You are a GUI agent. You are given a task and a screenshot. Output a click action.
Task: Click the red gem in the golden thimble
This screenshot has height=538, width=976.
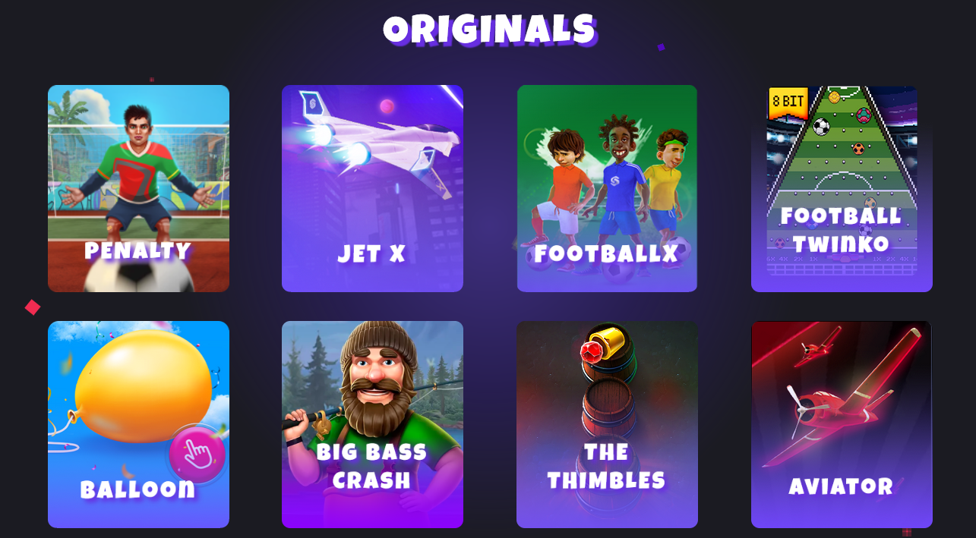coord(591,351)
